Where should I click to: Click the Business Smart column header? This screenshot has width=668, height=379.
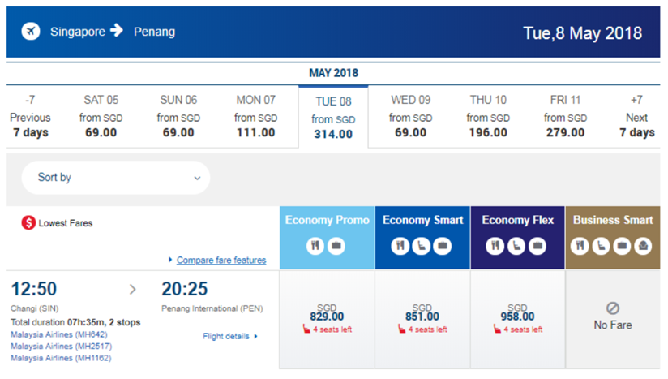(613, 238)
